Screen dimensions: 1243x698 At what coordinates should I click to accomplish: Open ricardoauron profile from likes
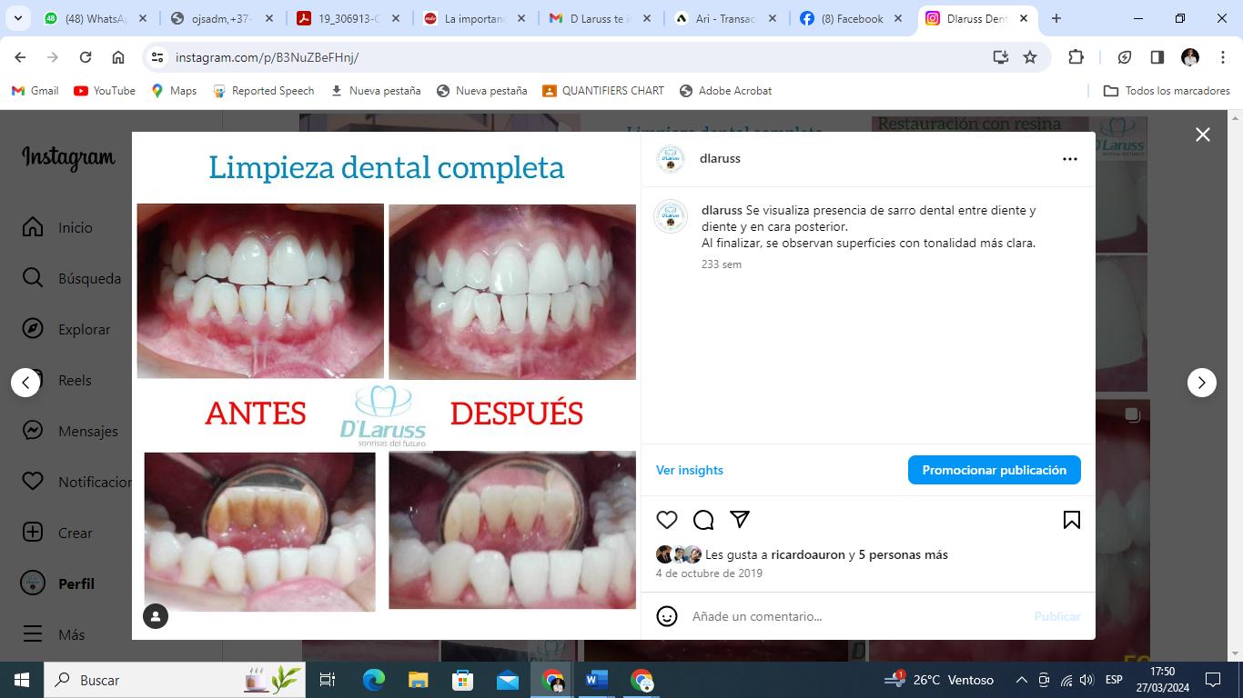point(808,554)
